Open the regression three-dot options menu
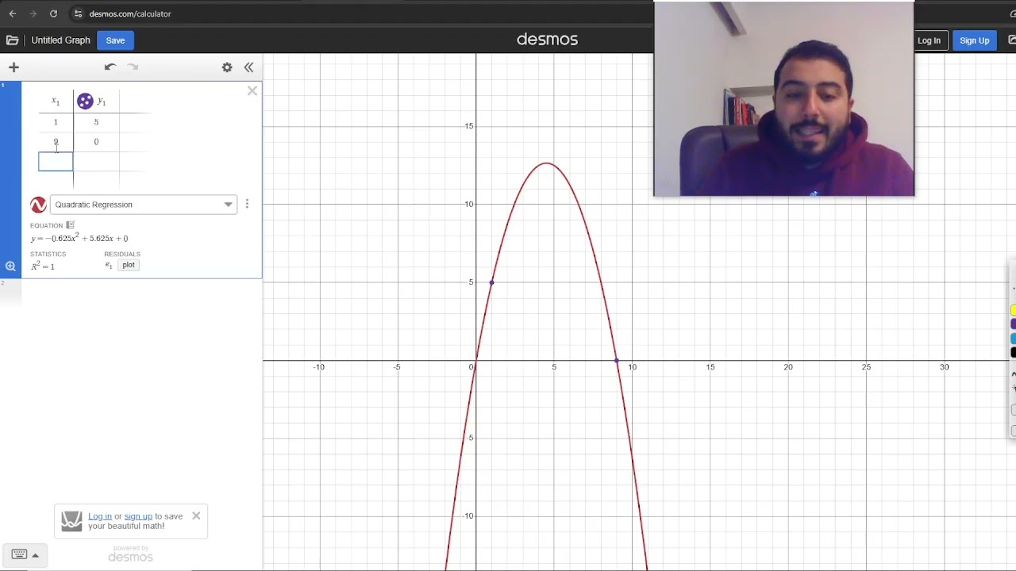 click(247, 204)
